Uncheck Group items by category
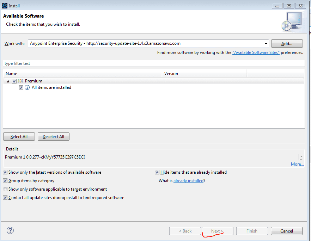The width and height of the screenshot is (311, 241). point(5,180)
